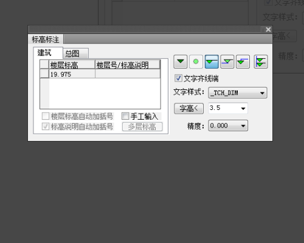
Task: Toggle 标高说明自动加括号 checkbox
Action: coord(46,126)
